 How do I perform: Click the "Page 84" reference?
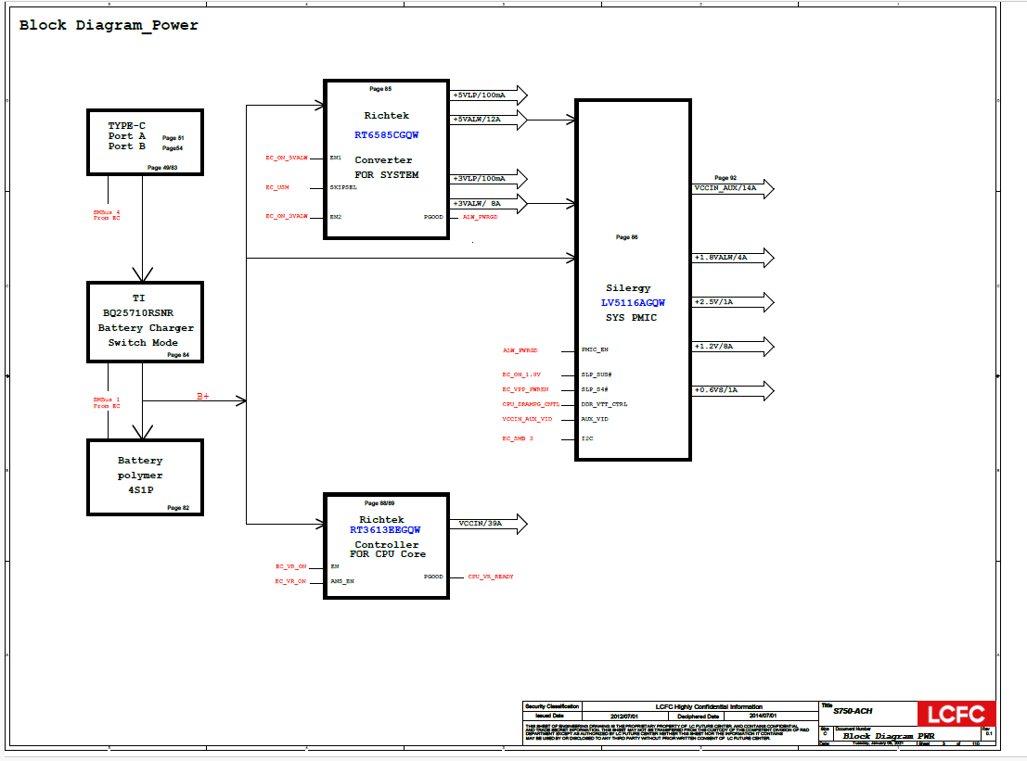(x=178, y=355)
